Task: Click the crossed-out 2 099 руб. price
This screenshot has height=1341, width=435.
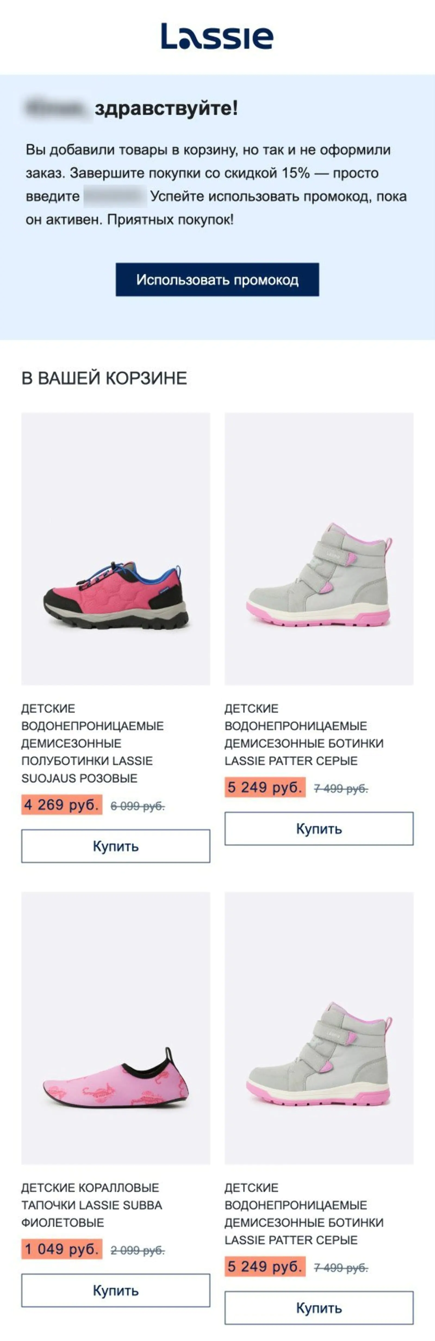Action: click(x=138, y=1250)
